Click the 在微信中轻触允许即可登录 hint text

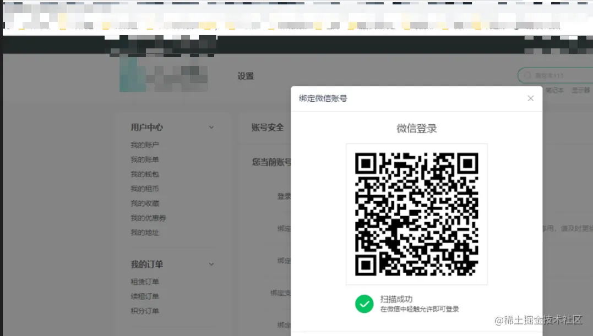pyautogui.click(x=420, y=309)
